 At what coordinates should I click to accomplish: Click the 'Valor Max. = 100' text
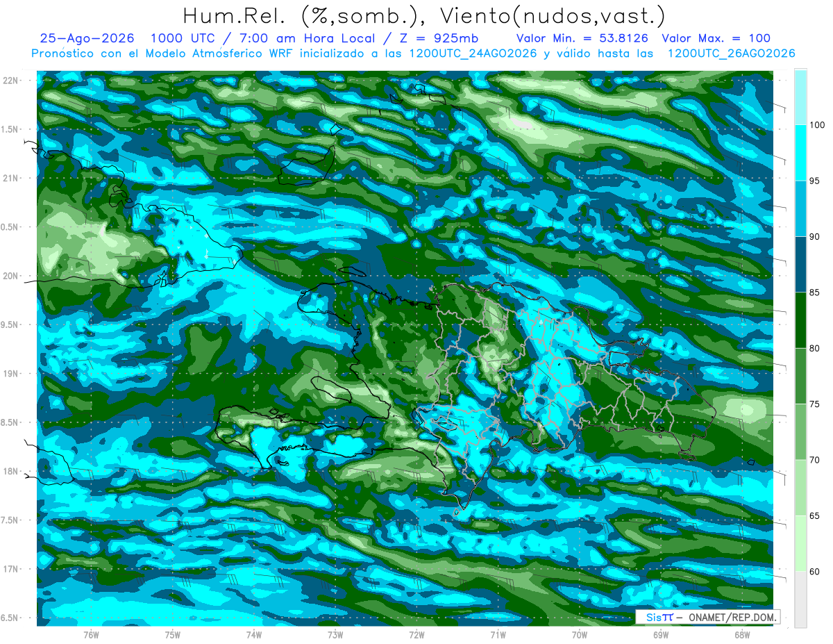pyautogui.click(x=716, y=39)
